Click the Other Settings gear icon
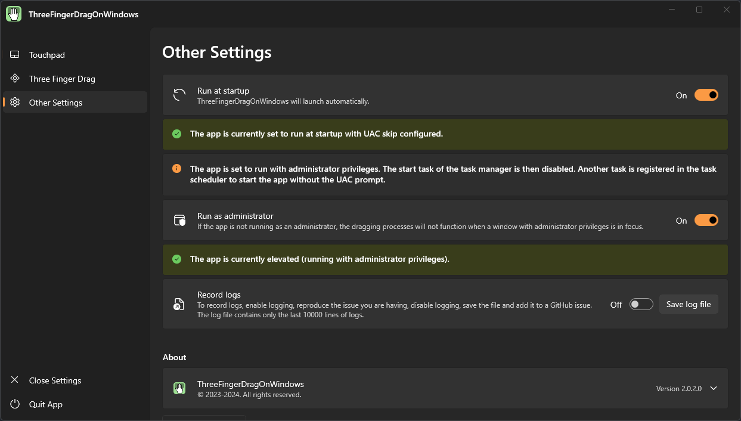The image size is (741, 421). [x=15, y=103]
